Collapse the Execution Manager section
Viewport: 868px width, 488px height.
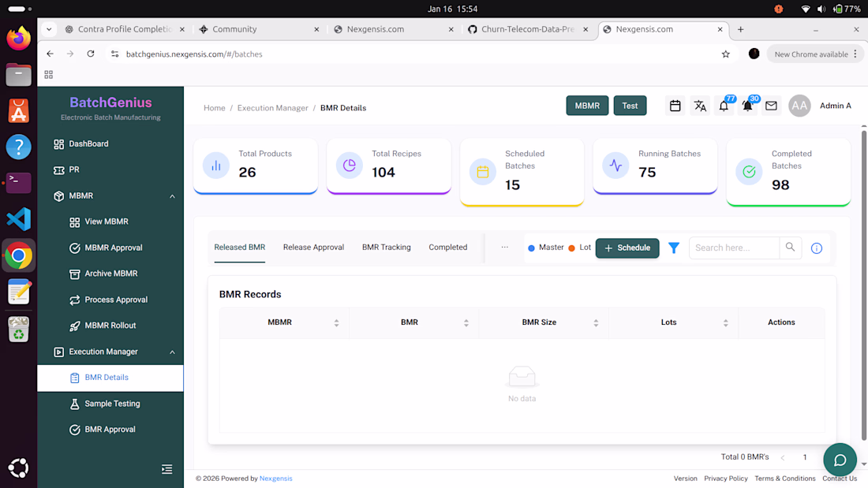tap(172, 352)
